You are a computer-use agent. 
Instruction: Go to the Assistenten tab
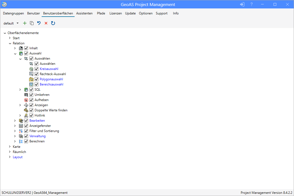click(x=84, y=13)
